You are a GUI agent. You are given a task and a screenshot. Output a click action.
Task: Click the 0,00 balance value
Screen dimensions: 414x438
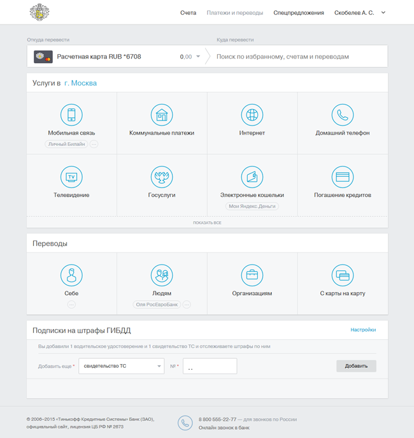tap(186, 57)
